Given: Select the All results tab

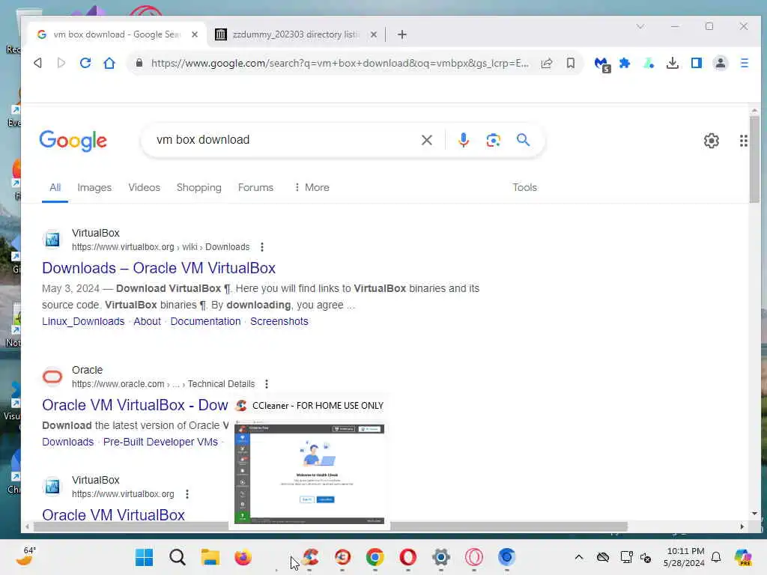Looking at the screenshot, I should click(x=55, y=188).
